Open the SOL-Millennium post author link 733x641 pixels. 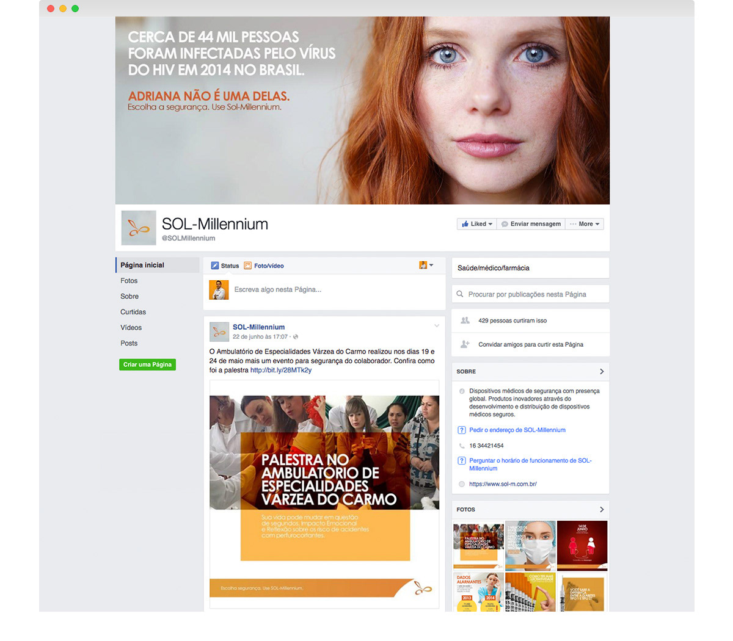click(x=258, y=327)
